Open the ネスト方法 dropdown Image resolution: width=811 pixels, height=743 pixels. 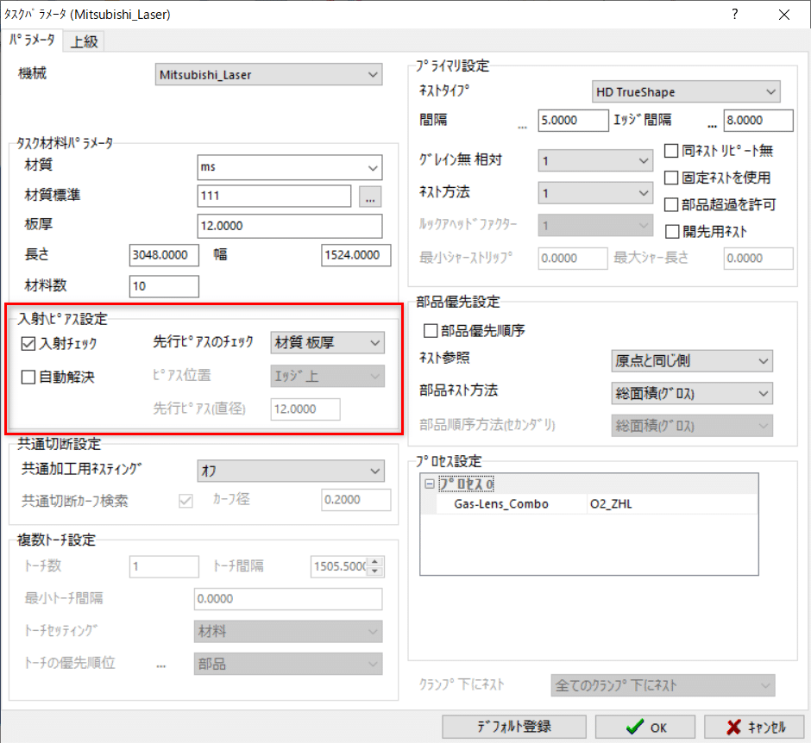click(595, 193)
